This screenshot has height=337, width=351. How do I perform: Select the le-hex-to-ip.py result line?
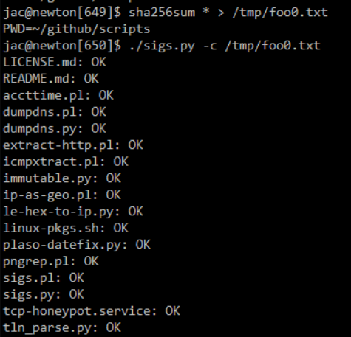(x=73, y=212)
